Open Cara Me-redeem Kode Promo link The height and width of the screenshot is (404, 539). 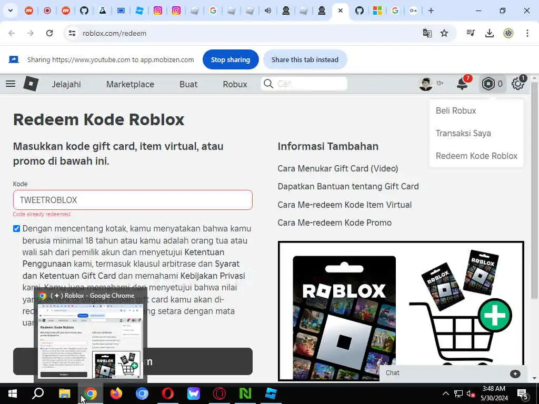[334, 223]
